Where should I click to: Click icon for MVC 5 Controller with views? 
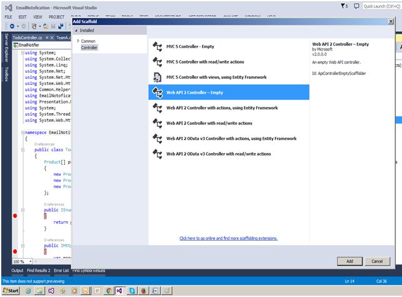point(157,77)
